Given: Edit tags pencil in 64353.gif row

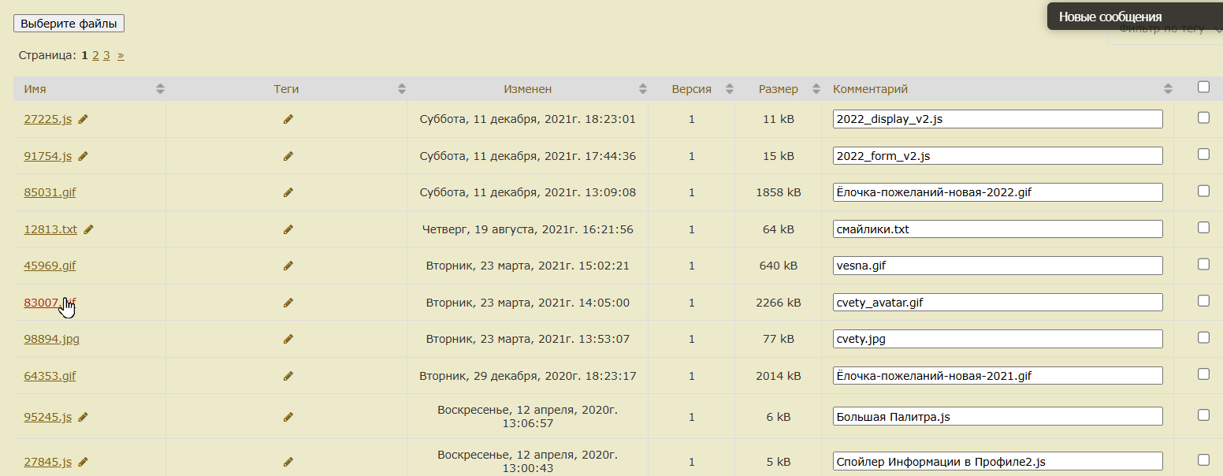Looking at the screenshot, I should [x=288, y=376].
